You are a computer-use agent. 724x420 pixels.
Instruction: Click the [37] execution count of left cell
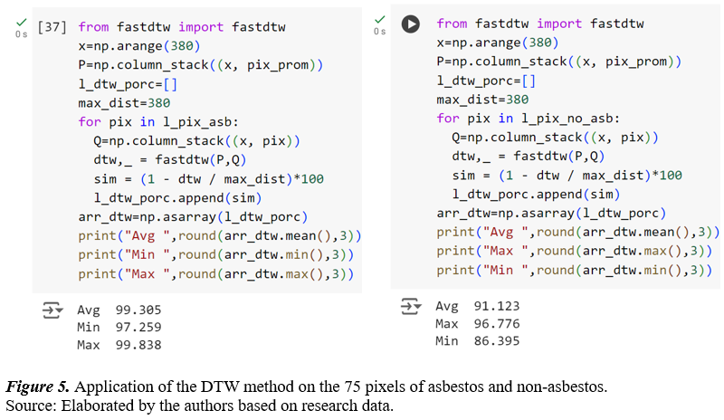click(52, 27)
